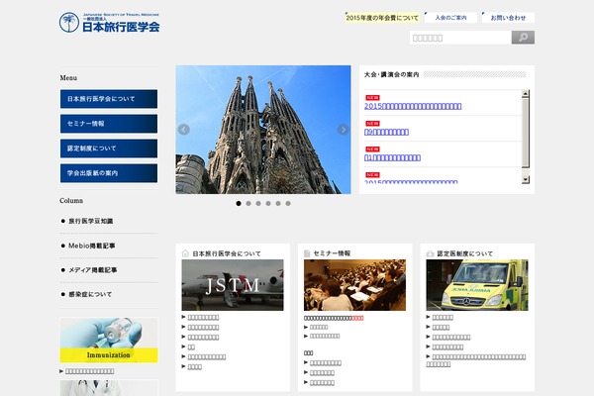The height and width of the screenshot is (396, 594).
Task: Click the news list scrollbar down arrow
Action: pyautogui.click(x=525, y=179)
